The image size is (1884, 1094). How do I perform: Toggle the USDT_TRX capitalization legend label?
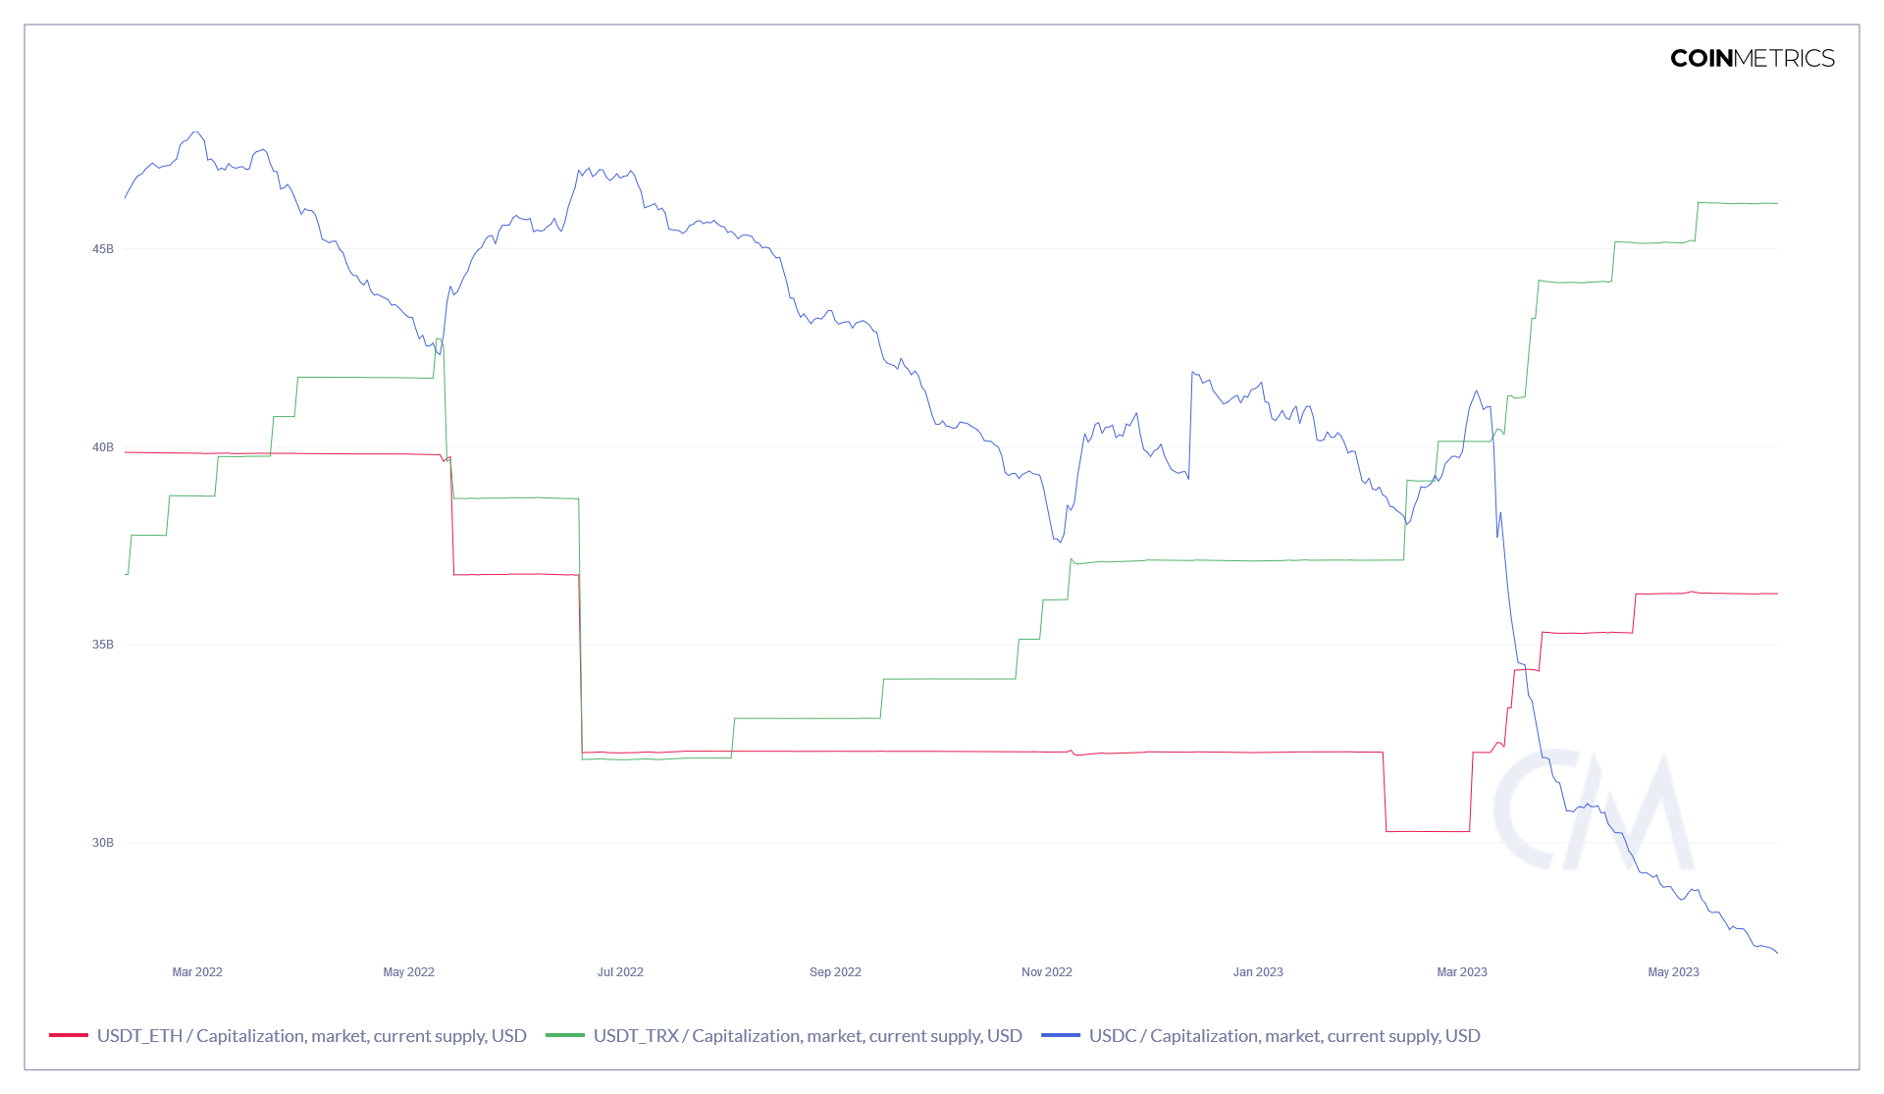pyautogui.click(x=807, y=1036)
